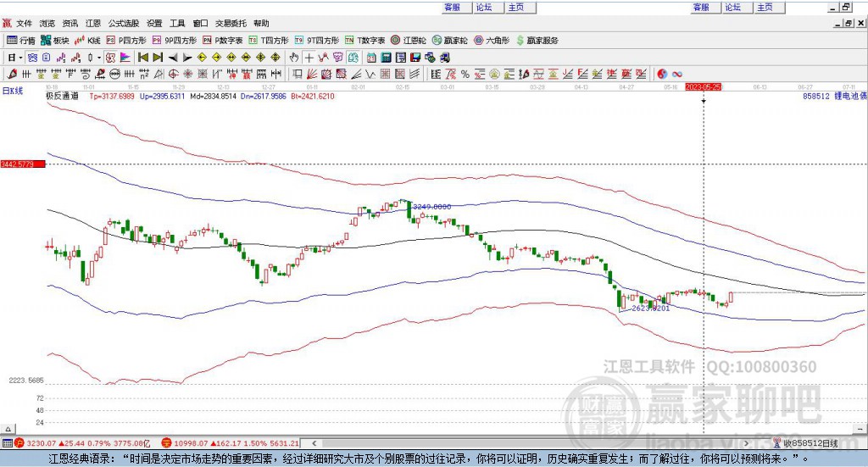Open the 文件 menu
Viewport: 868px width, 467px height.
[24, 23]
